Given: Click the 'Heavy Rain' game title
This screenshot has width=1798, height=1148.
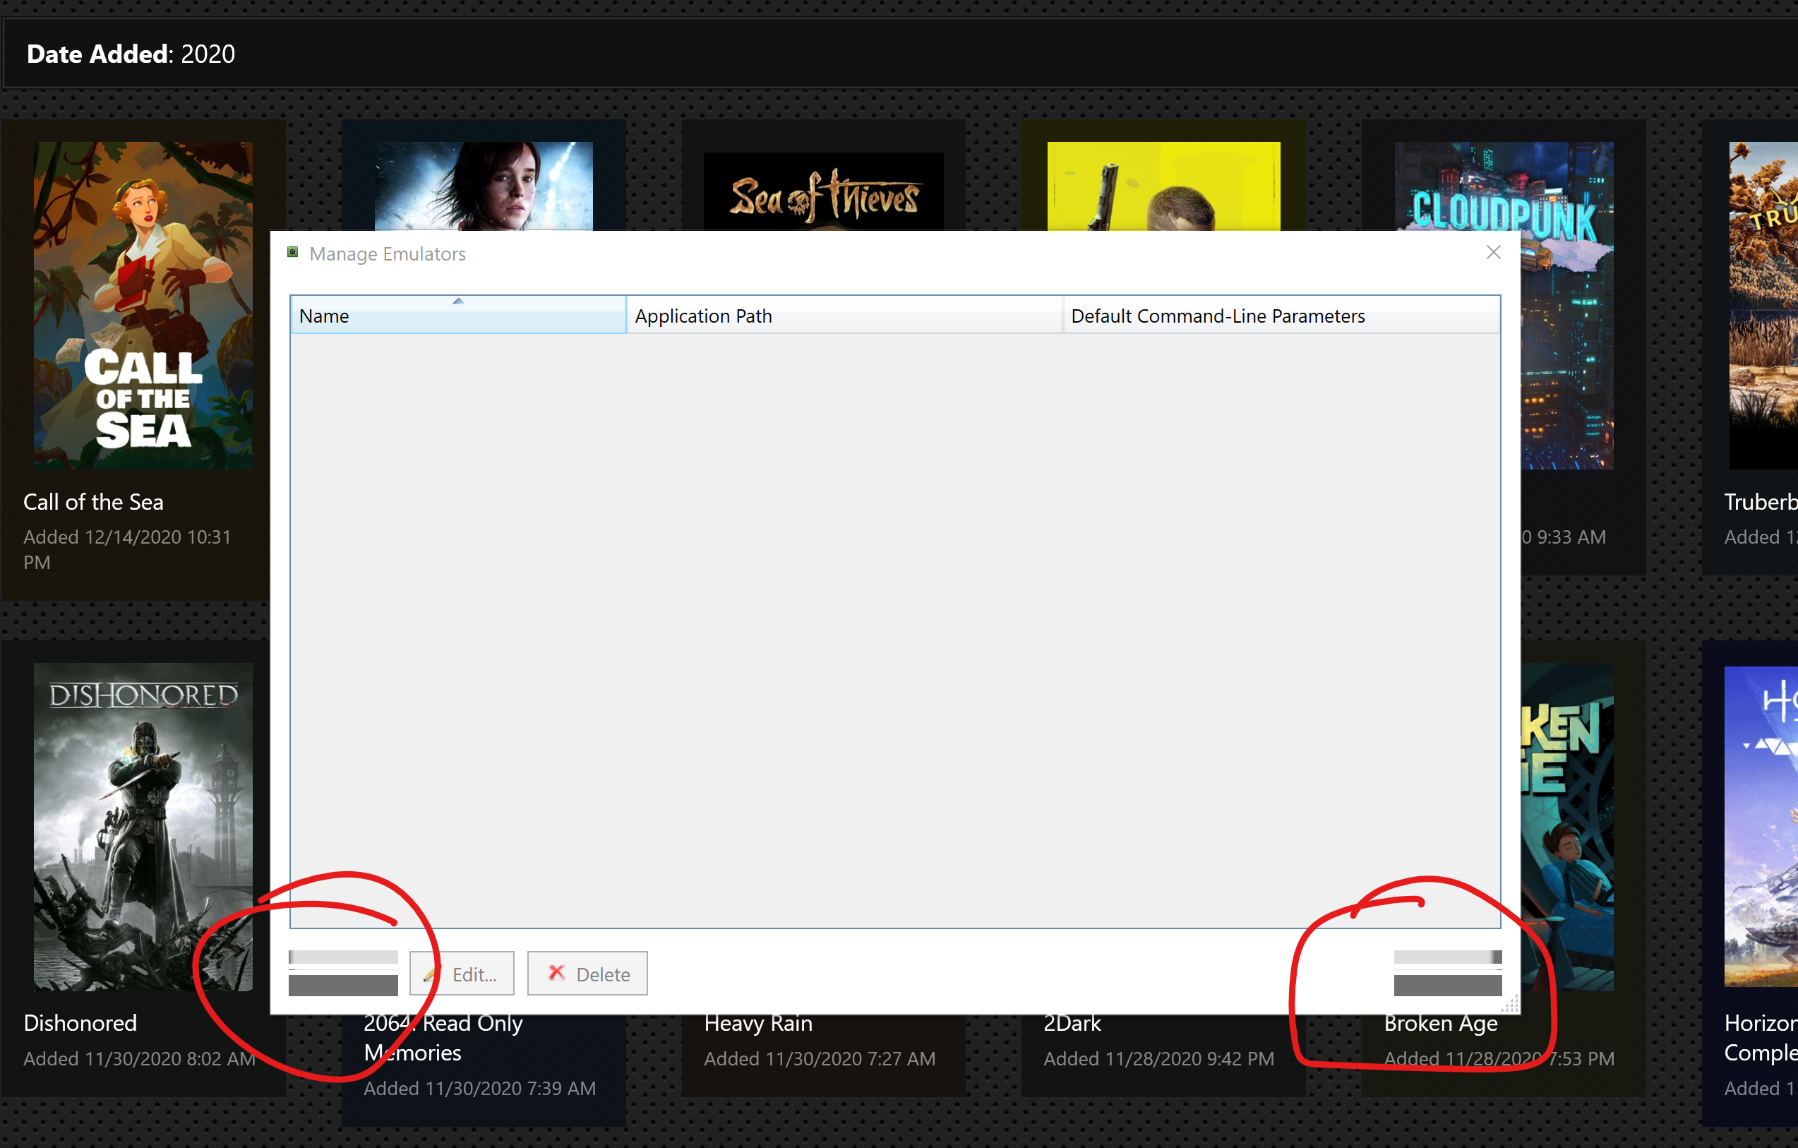Looking at the screenshot, I should coord(758,1022).
